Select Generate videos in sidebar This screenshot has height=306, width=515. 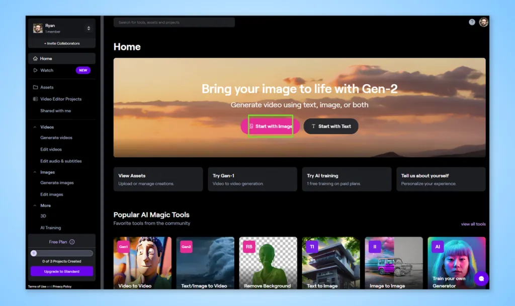56,137
